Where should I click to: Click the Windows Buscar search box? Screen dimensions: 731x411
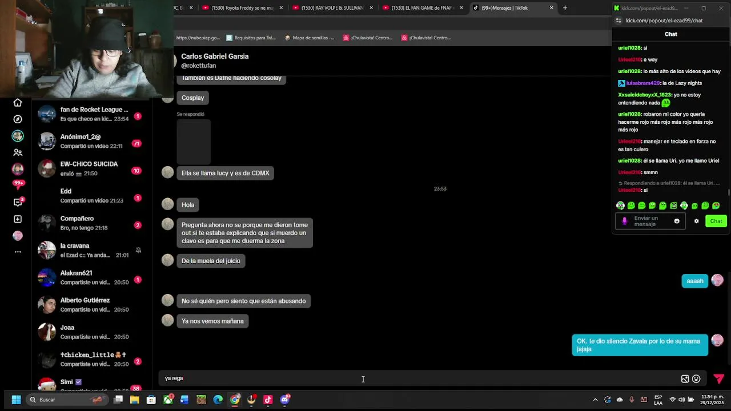[67, 400]
